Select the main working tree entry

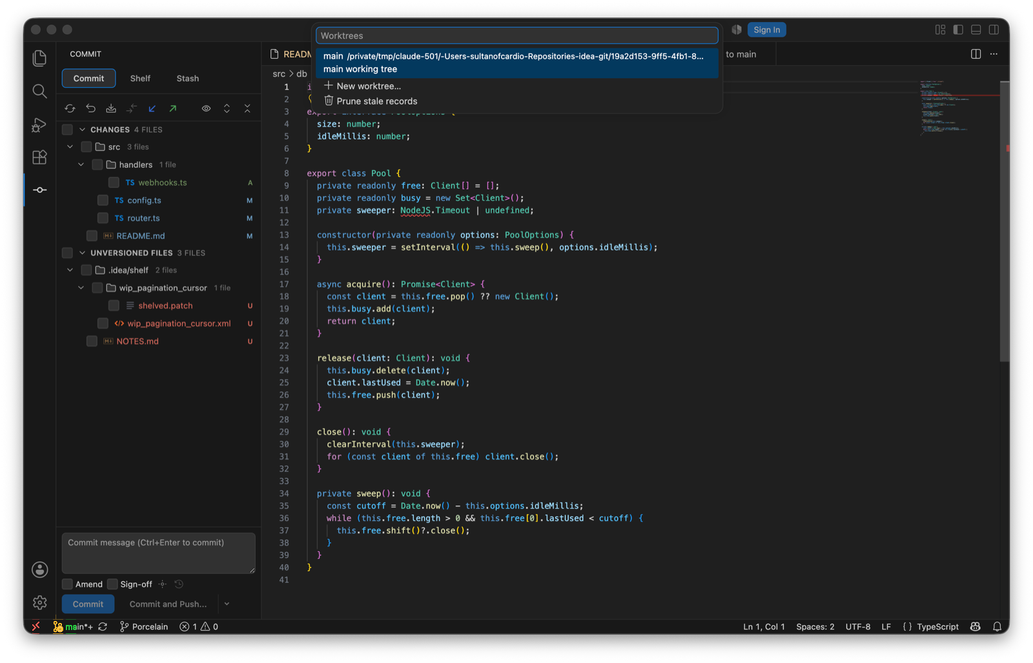(x=517, y=63)
